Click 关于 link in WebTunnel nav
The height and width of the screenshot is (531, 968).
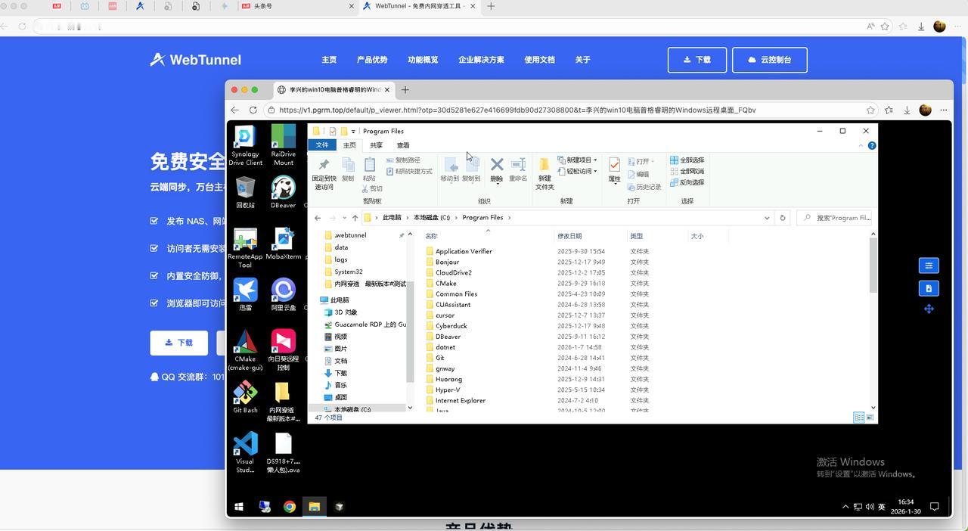point(582,60)
